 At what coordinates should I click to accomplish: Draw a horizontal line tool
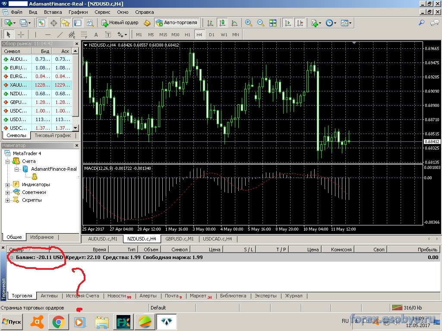(x=47, y=34)
